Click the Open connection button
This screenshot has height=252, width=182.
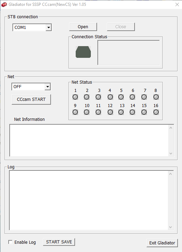click(83, 27)
